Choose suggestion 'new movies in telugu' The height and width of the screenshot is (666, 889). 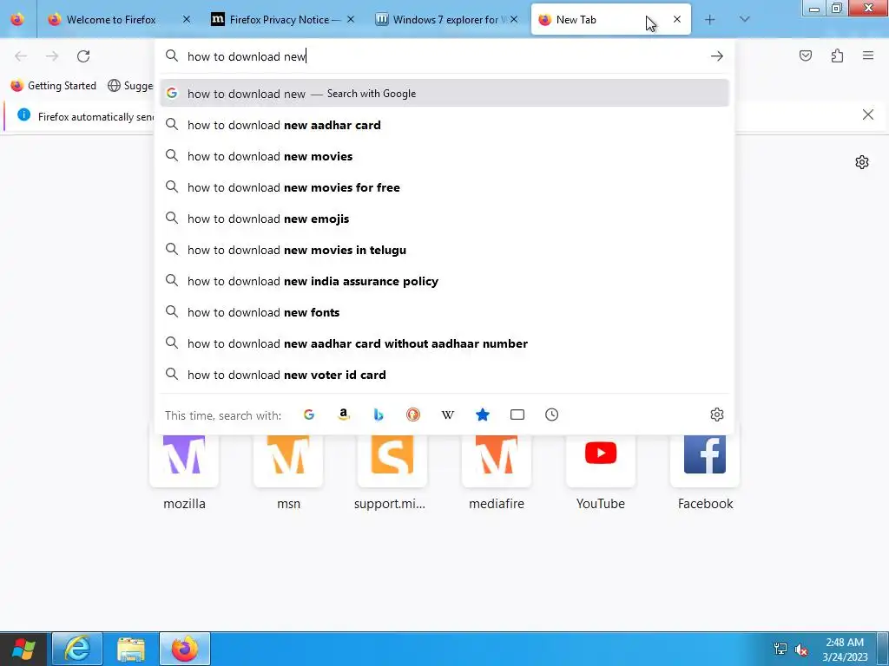click(x=444, y=249)
